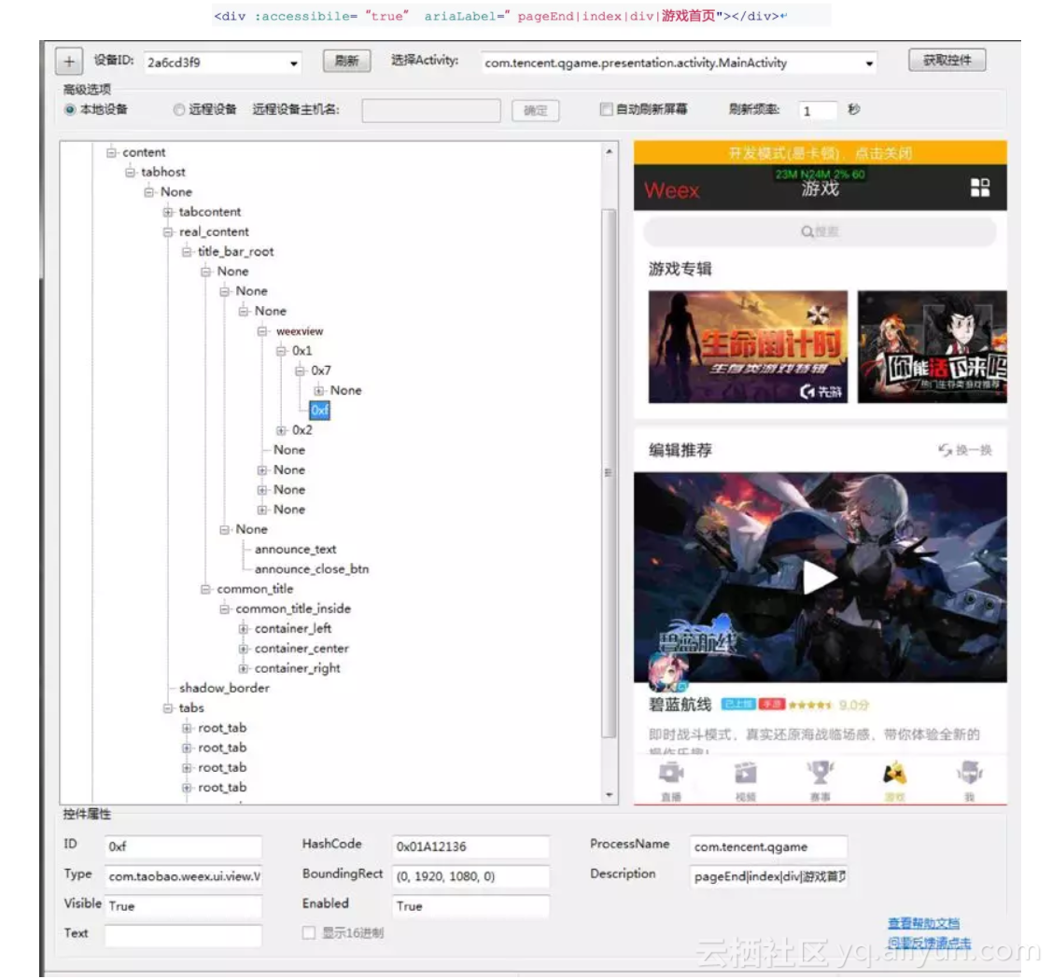Click the 换一换 refresh icon
The height and width of the screenshot is (979, 1052).
(946, 450)
